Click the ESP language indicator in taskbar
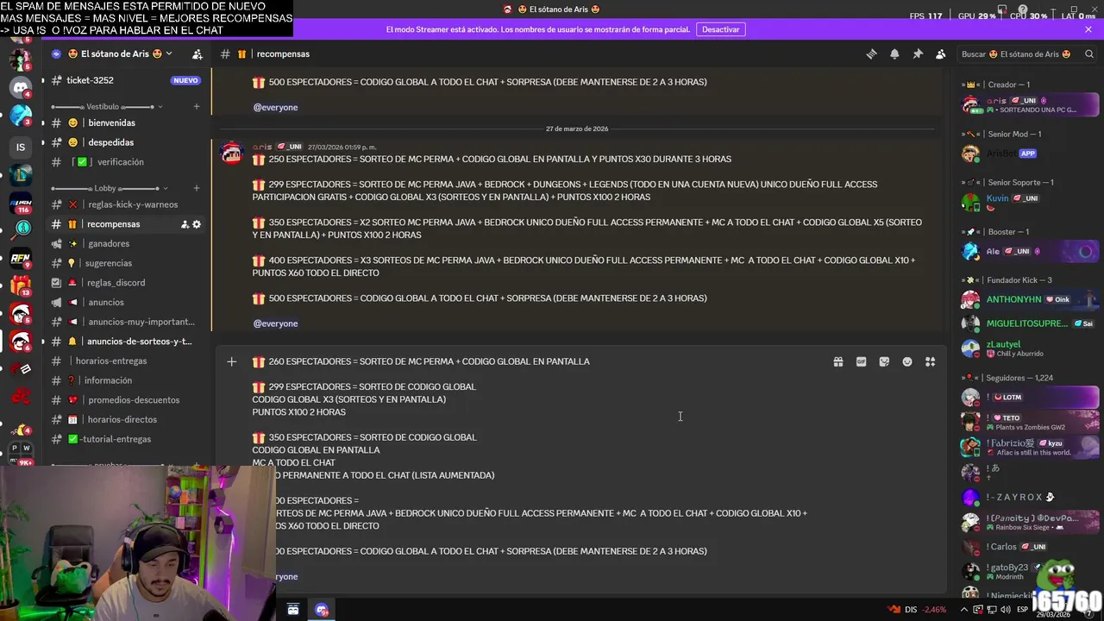 pyautogui.click(x=1023, y=610)
